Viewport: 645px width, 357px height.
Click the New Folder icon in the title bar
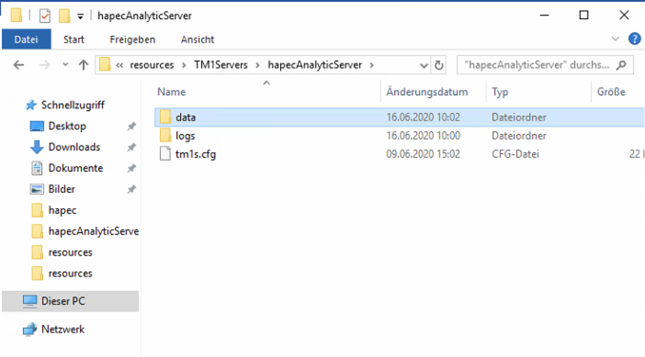pyautogui.click(x=64, y=16)
